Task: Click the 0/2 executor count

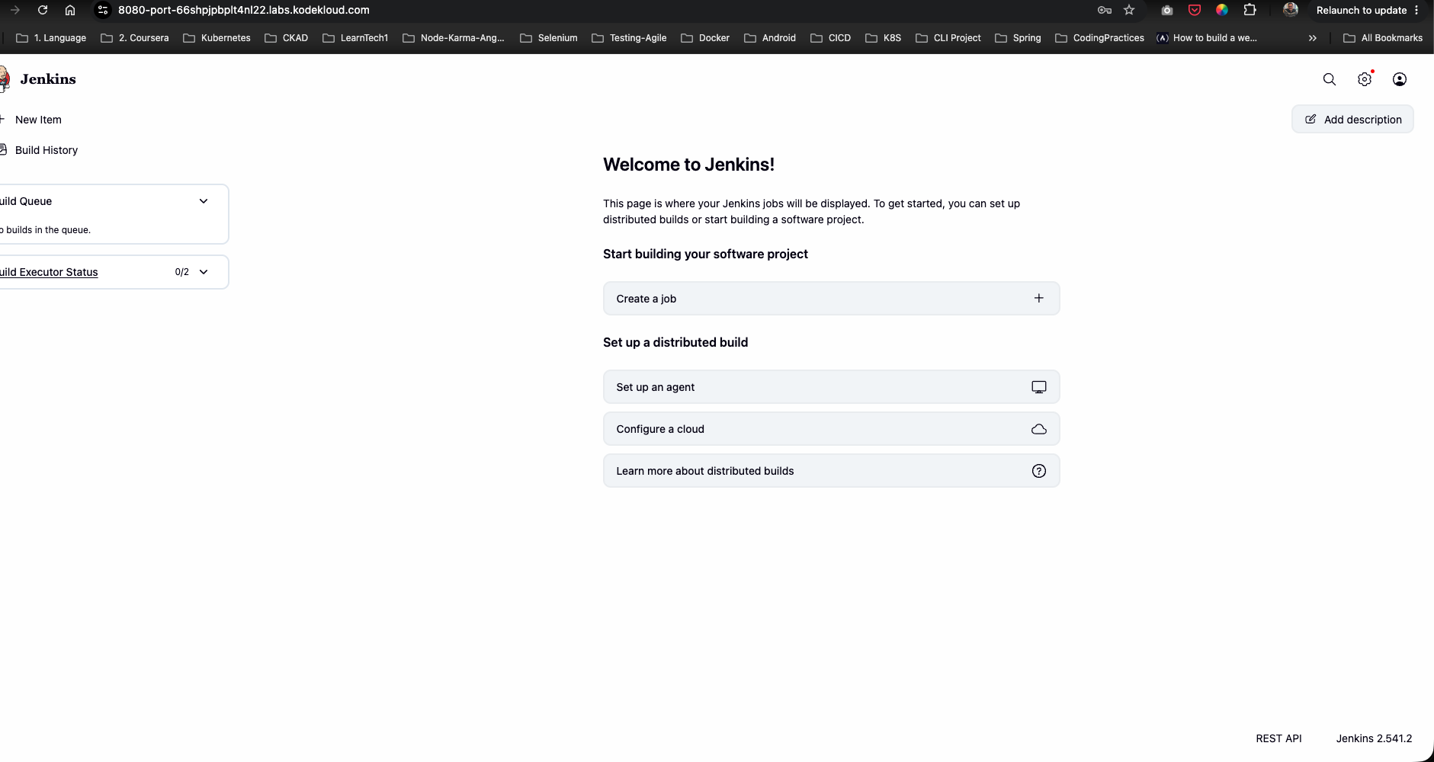Action: tap(182, 272)
